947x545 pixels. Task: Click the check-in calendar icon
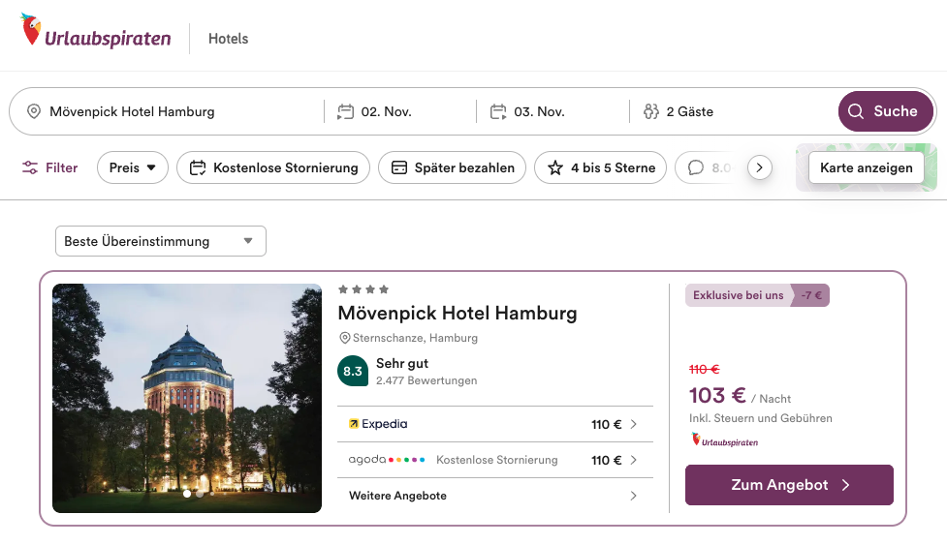(345, 111)
